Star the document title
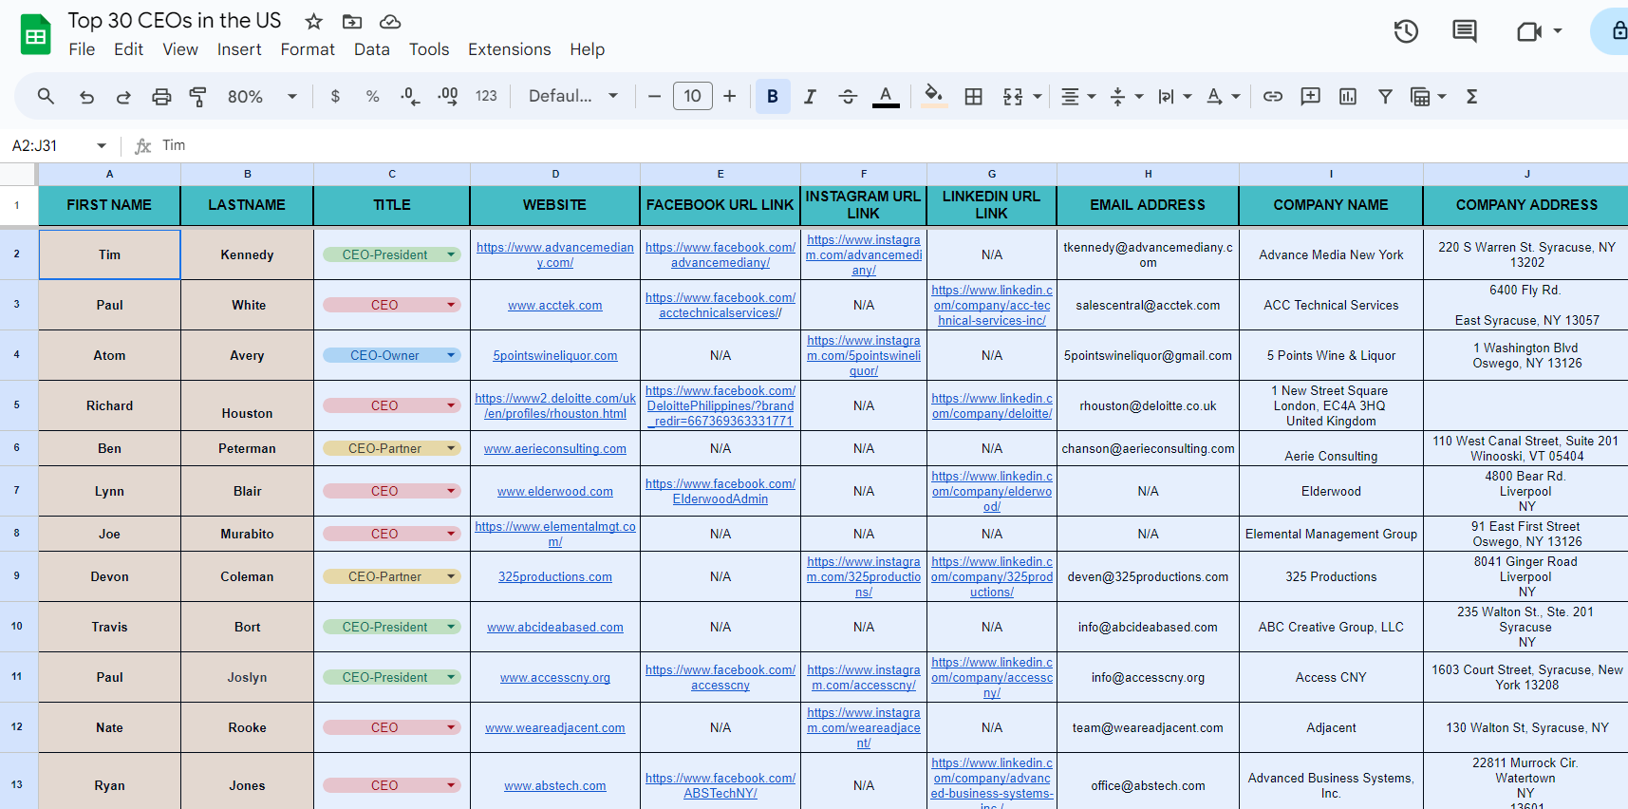Image resolution: width=1628 pixels, height=809 pixels. point(314,21)
